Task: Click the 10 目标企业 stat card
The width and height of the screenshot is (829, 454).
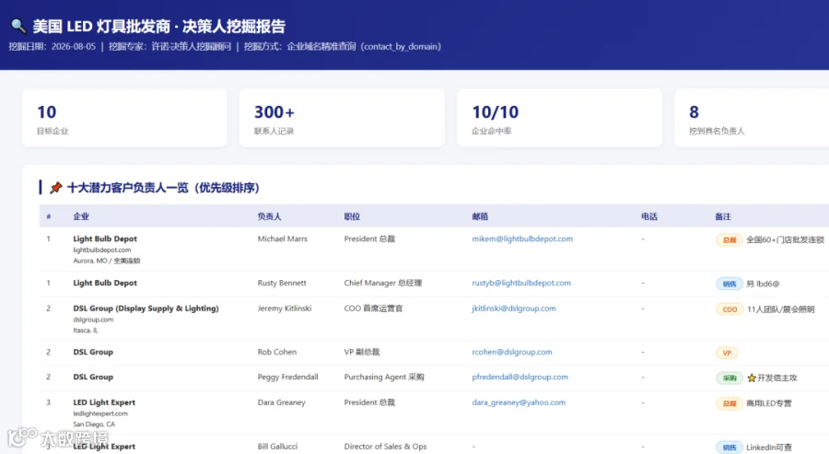Action: tap(124, 118)
